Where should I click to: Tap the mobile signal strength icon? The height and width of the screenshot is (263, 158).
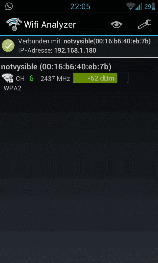pos(139,6)
